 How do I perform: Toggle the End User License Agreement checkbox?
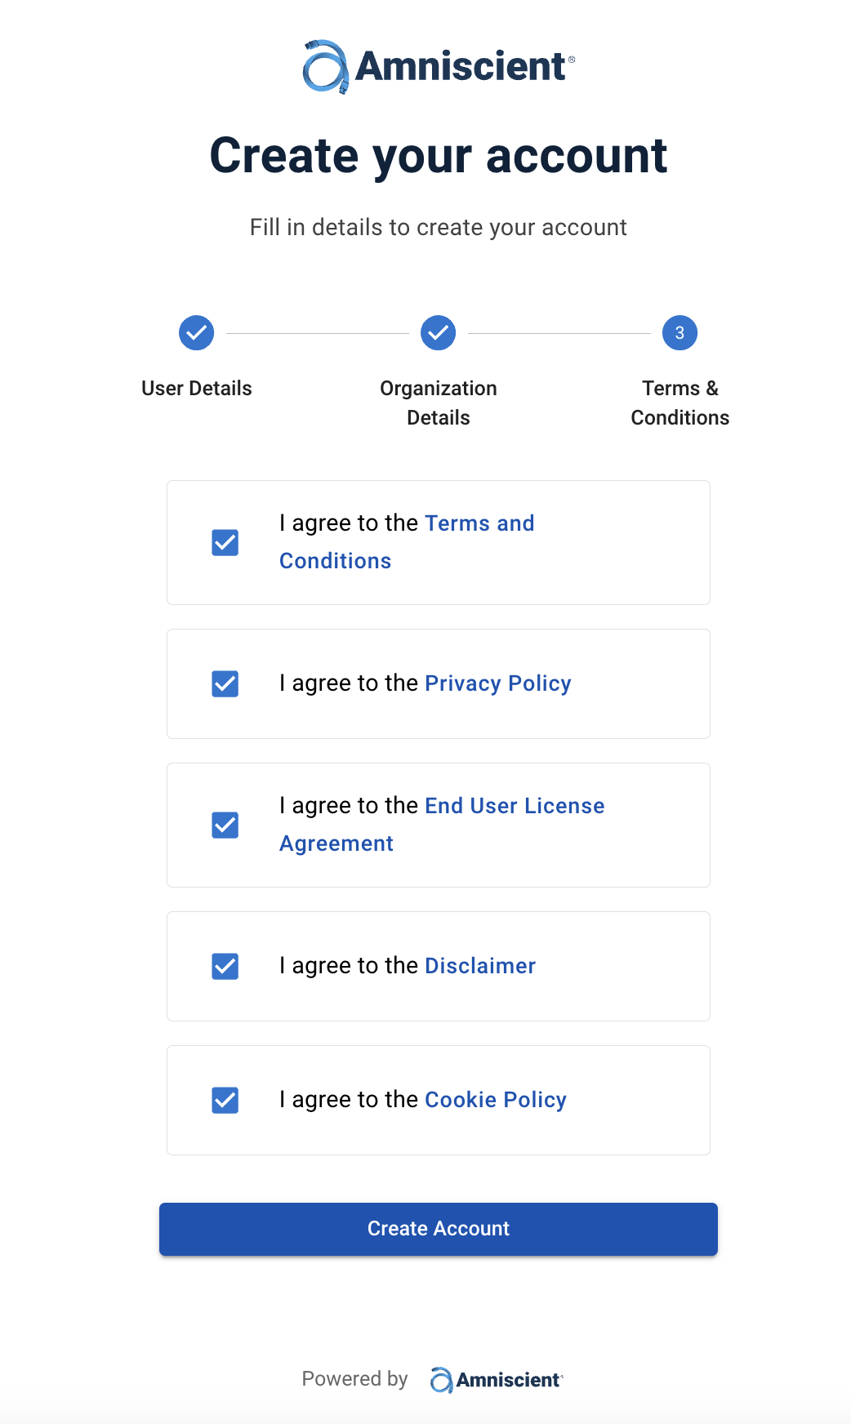click(x=225, y=825)
